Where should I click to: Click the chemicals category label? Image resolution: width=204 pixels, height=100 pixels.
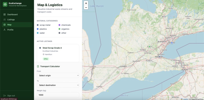66,25
